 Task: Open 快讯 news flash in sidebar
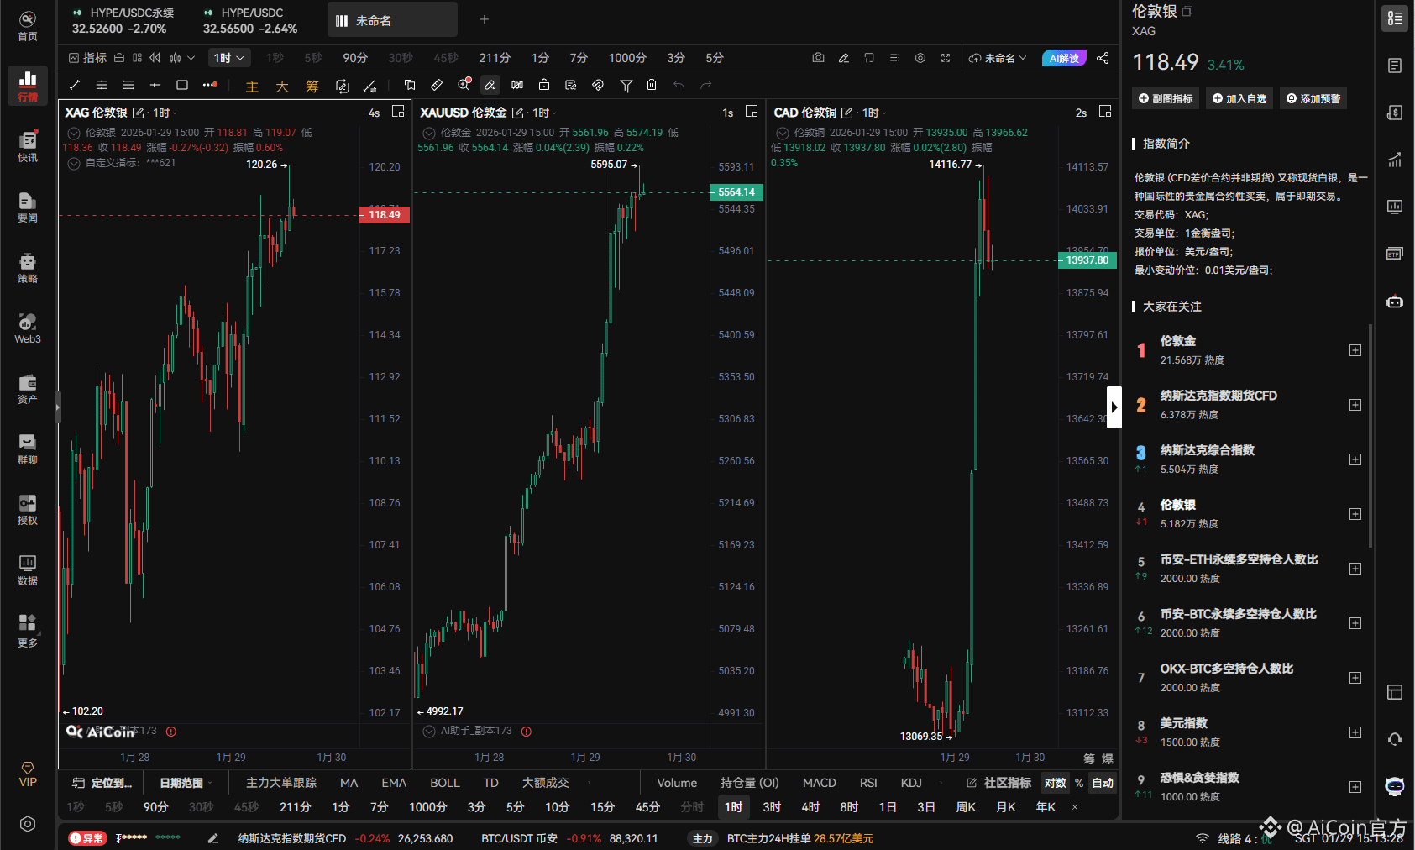(28, 146)
